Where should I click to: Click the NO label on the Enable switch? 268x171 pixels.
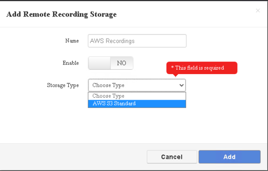coord(121,63)
